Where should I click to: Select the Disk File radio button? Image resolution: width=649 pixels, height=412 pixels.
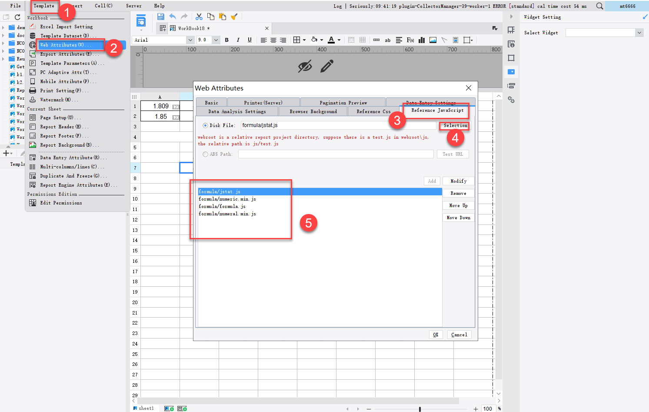pyautogui.click(x=205, y=125)
